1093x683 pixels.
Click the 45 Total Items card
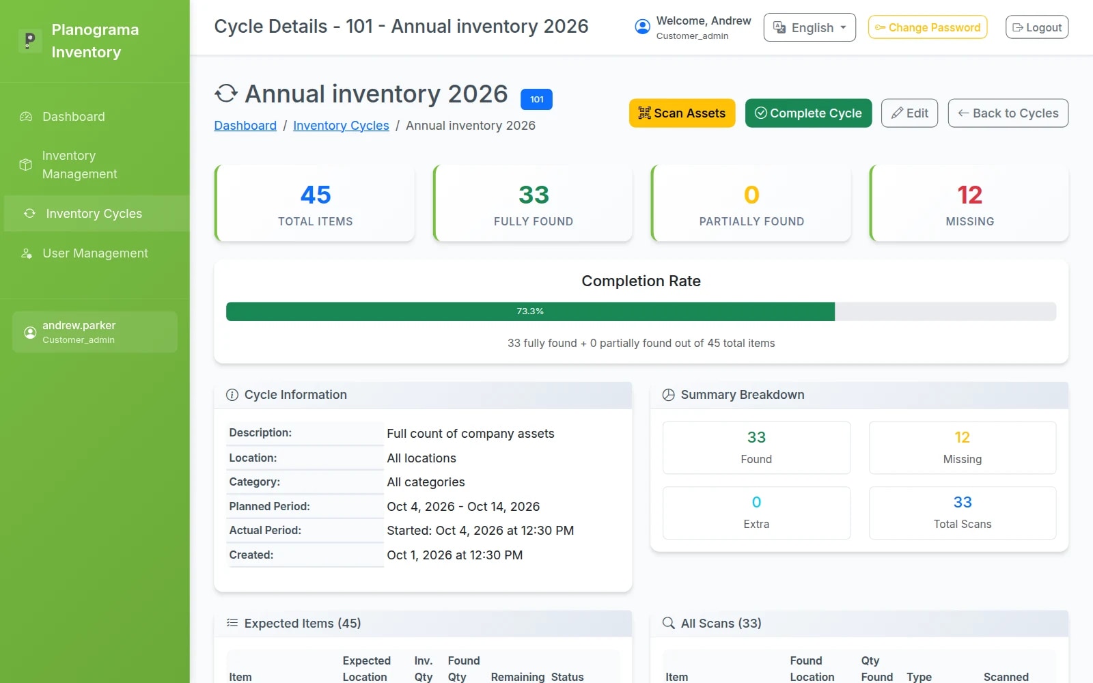[315, 203]
